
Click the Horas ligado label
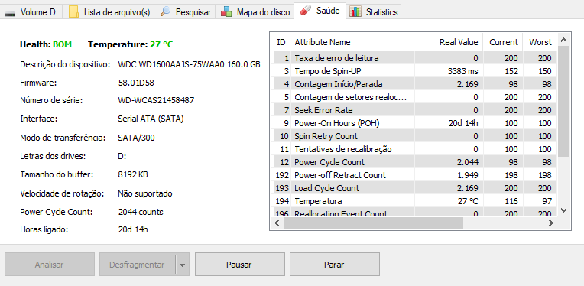point(44,229)
